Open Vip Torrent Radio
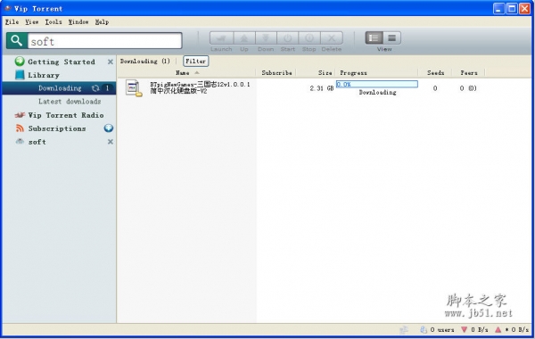This screenshot has height=339, width=535. tap(66, 115)
